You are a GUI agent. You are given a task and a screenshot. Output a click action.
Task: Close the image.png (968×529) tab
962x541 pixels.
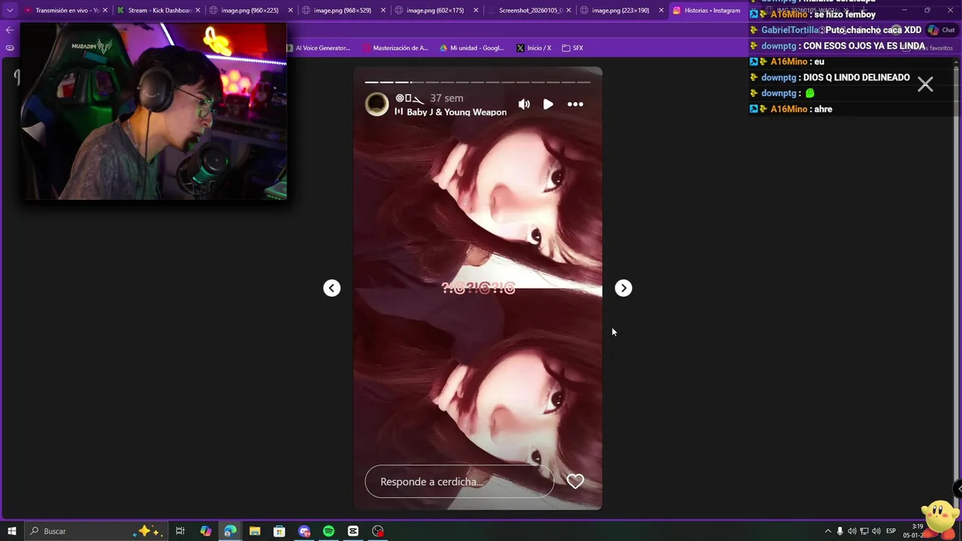point(383,11)
